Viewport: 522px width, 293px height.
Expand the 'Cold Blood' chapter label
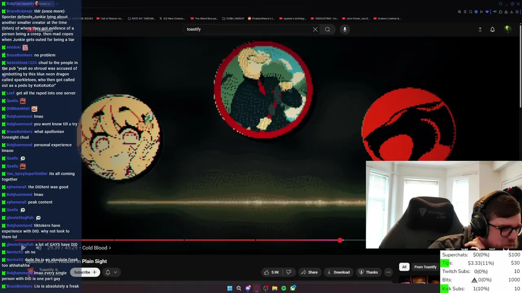point(96,247)
